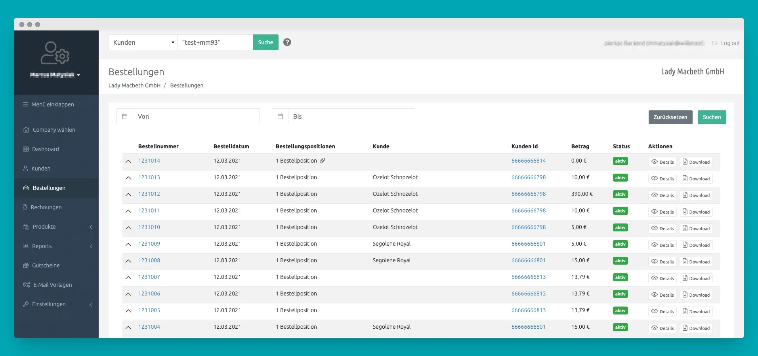Open the help question mark icon
This screenshot has width=758, height=356.
pyautogui.click(x=287, y=42)
